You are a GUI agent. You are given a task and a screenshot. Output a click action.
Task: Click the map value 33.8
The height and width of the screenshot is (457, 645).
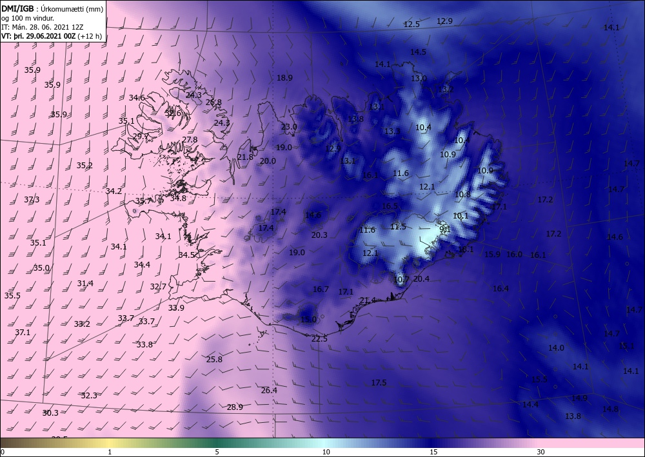click(144, 344)
